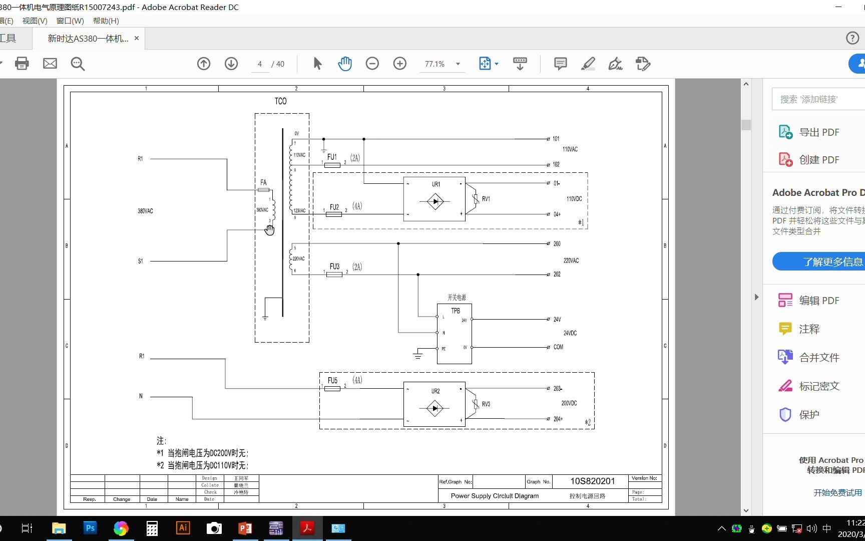Click the fit page tool icon
This screenshot has width=865, height=541.
click(485, 64)
